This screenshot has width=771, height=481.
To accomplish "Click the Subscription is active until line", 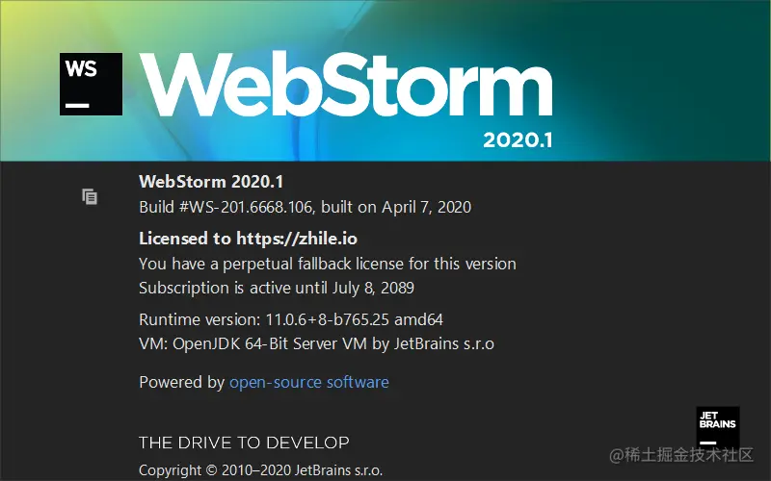I will [277, 288].
